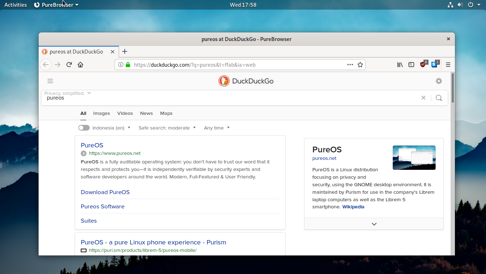Click the PureOS info card title
486x274 pixels.
coord(327,149)
